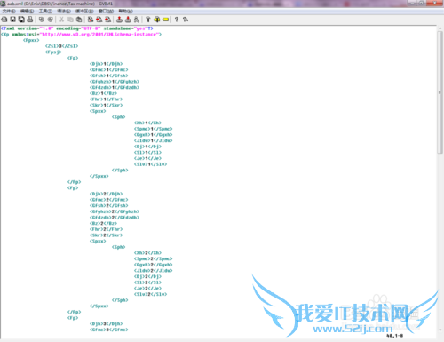The width and height of the screenshot is (444, 342).
Task: Click the <Djh>1</Djh> line
Action: click(x=106, y=64)
